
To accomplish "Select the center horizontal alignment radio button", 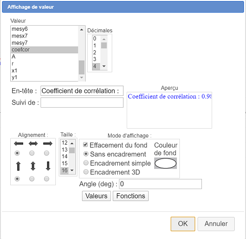I will 32,153.
